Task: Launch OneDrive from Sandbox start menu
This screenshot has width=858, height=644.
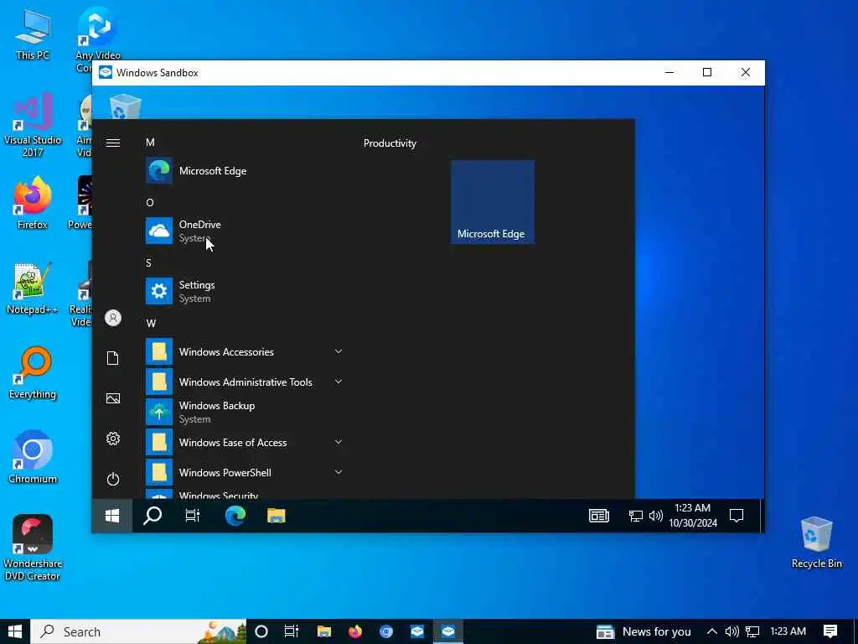Action: coord(244,231)
